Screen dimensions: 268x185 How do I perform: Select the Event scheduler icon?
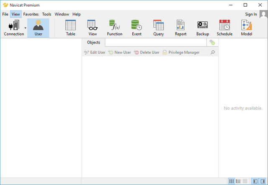coord(137,28)
